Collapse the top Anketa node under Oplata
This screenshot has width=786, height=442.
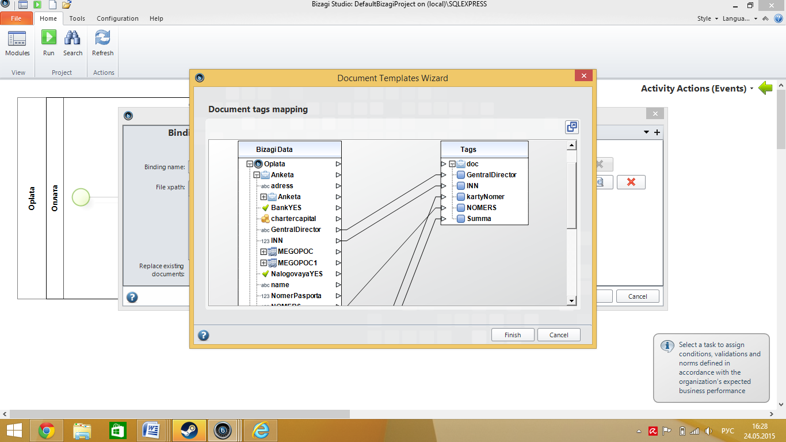point(257,175)
